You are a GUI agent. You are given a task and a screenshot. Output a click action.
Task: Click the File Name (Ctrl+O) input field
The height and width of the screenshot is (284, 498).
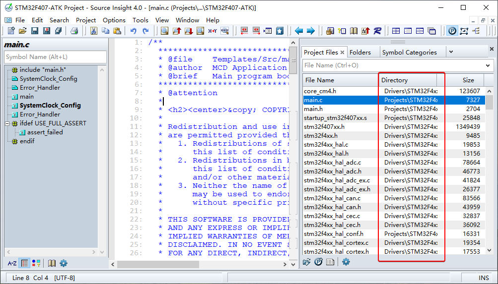[x=393, y=65]
